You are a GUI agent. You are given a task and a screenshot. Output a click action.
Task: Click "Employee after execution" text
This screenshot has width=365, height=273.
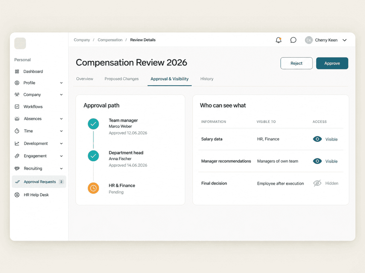click(x=281, y=183)
